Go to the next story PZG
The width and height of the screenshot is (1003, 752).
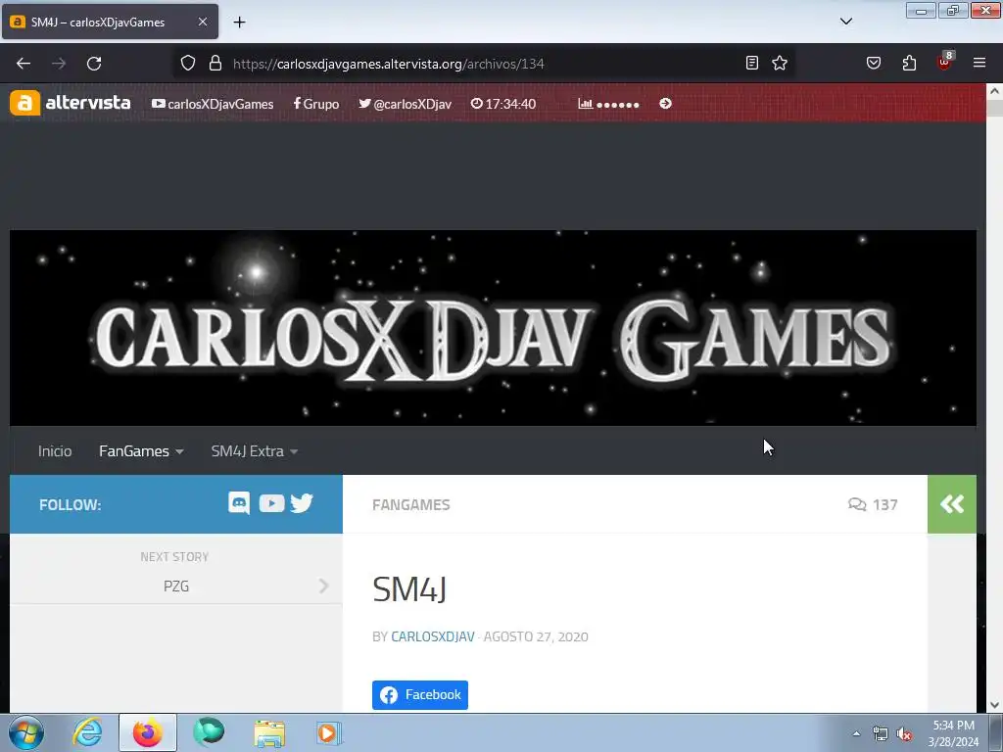176,587
